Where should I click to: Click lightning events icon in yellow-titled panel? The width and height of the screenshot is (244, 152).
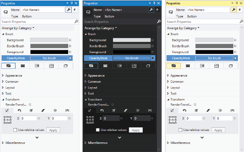click(x=240, y=10)
